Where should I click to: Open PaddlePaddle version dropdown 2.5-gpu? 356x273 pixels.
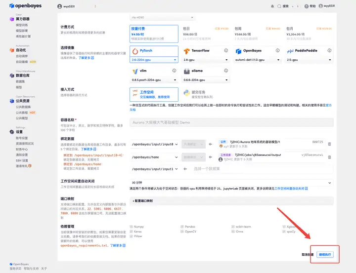click(x=309, y=60)
